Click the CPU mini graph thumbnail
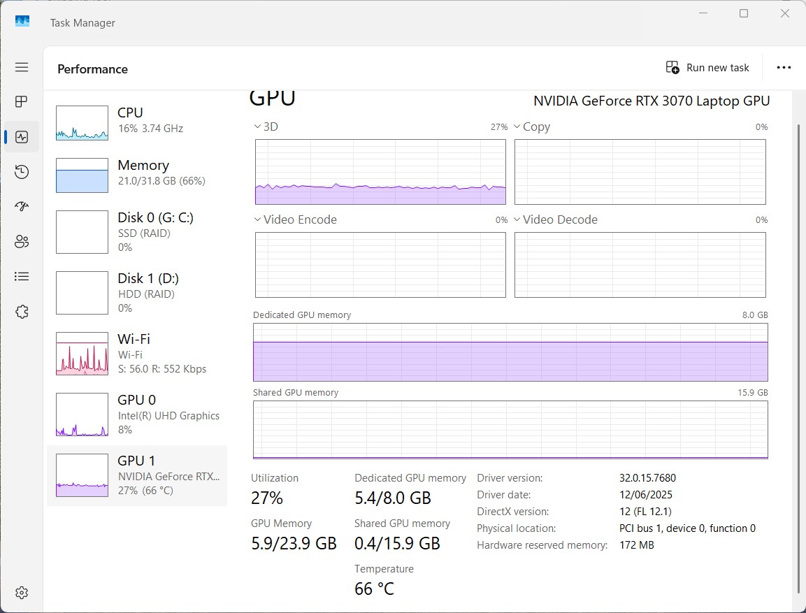This screenshot has height=613, width=806. point(82,123)
